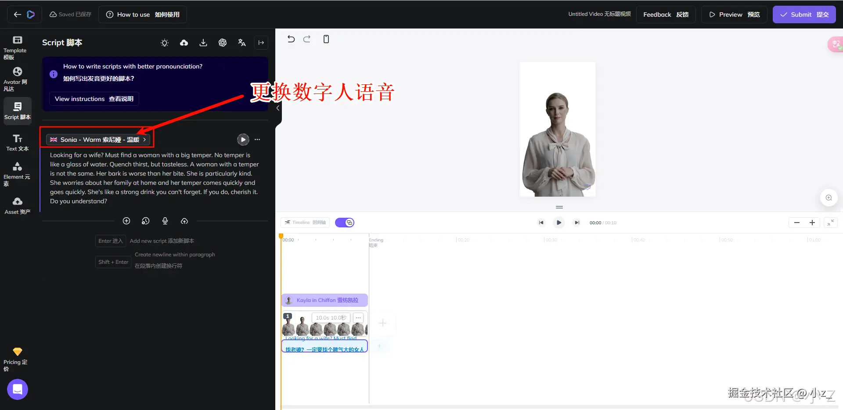Image resolution: width=843 pixels, height=410 pixels.
Task: Open the script ideas lightbulb icon
Action: (165, 43)
